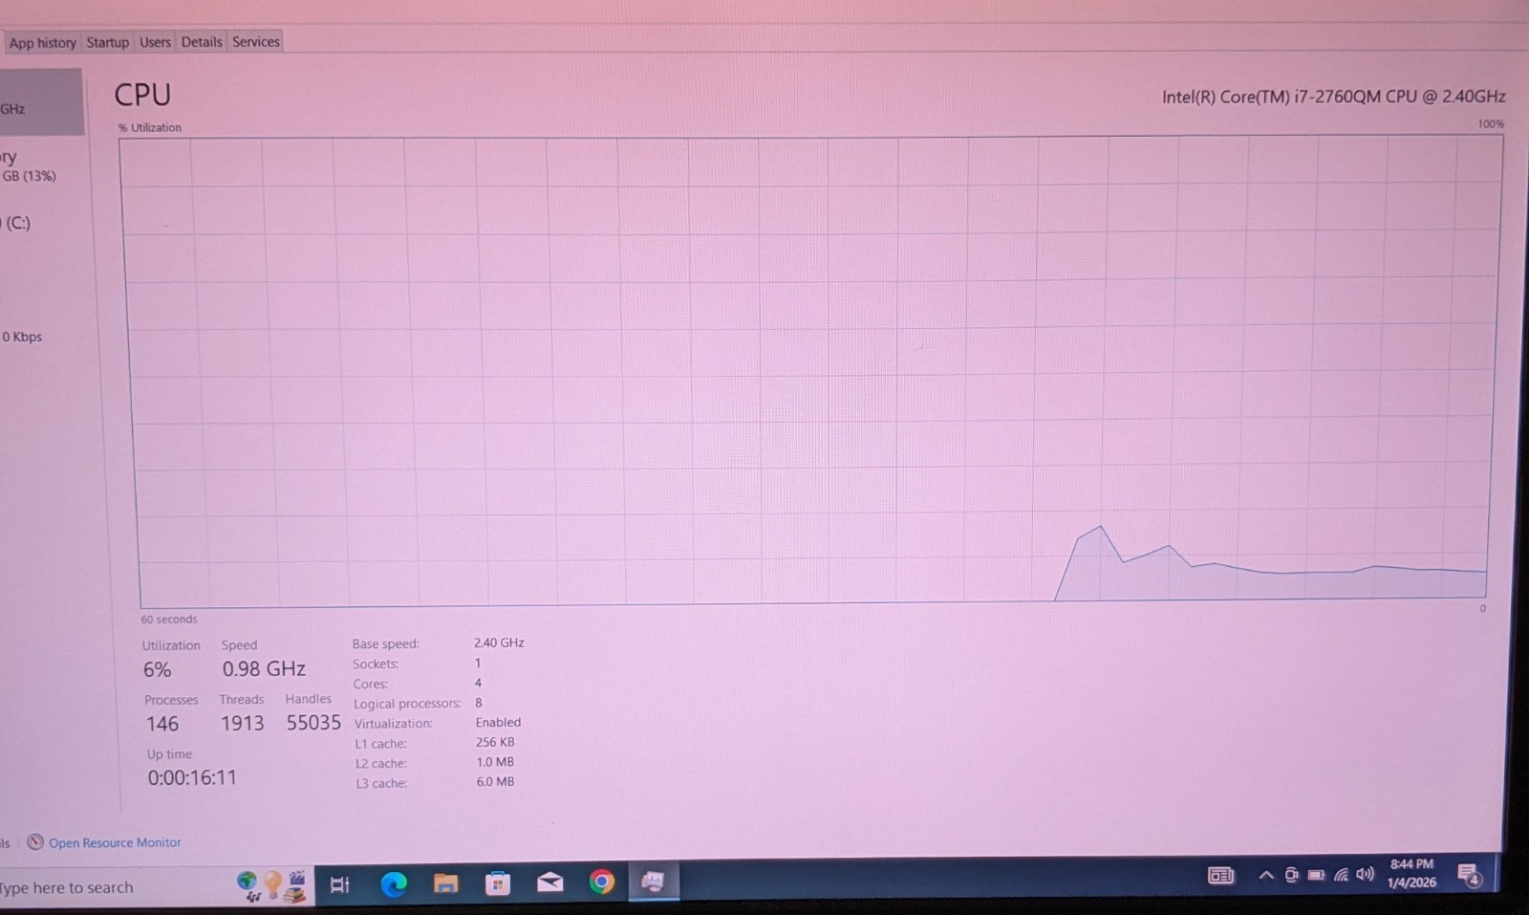
Task: Click the L2 cache 1.0 MB value
Action: point(495,762)
